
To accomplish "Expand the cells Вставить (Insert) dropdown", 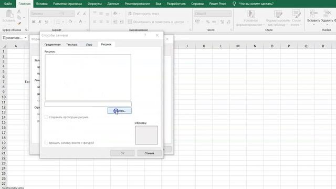I will pyautogui.click(x=314, y=24).
